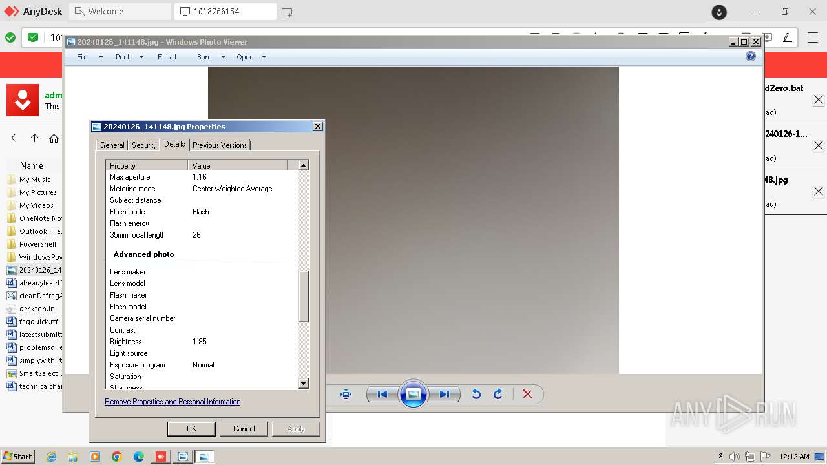The width and height of the screenshot is (827, 465).
Task: Switch to Previous Versions tab
Action: (220, 145)
